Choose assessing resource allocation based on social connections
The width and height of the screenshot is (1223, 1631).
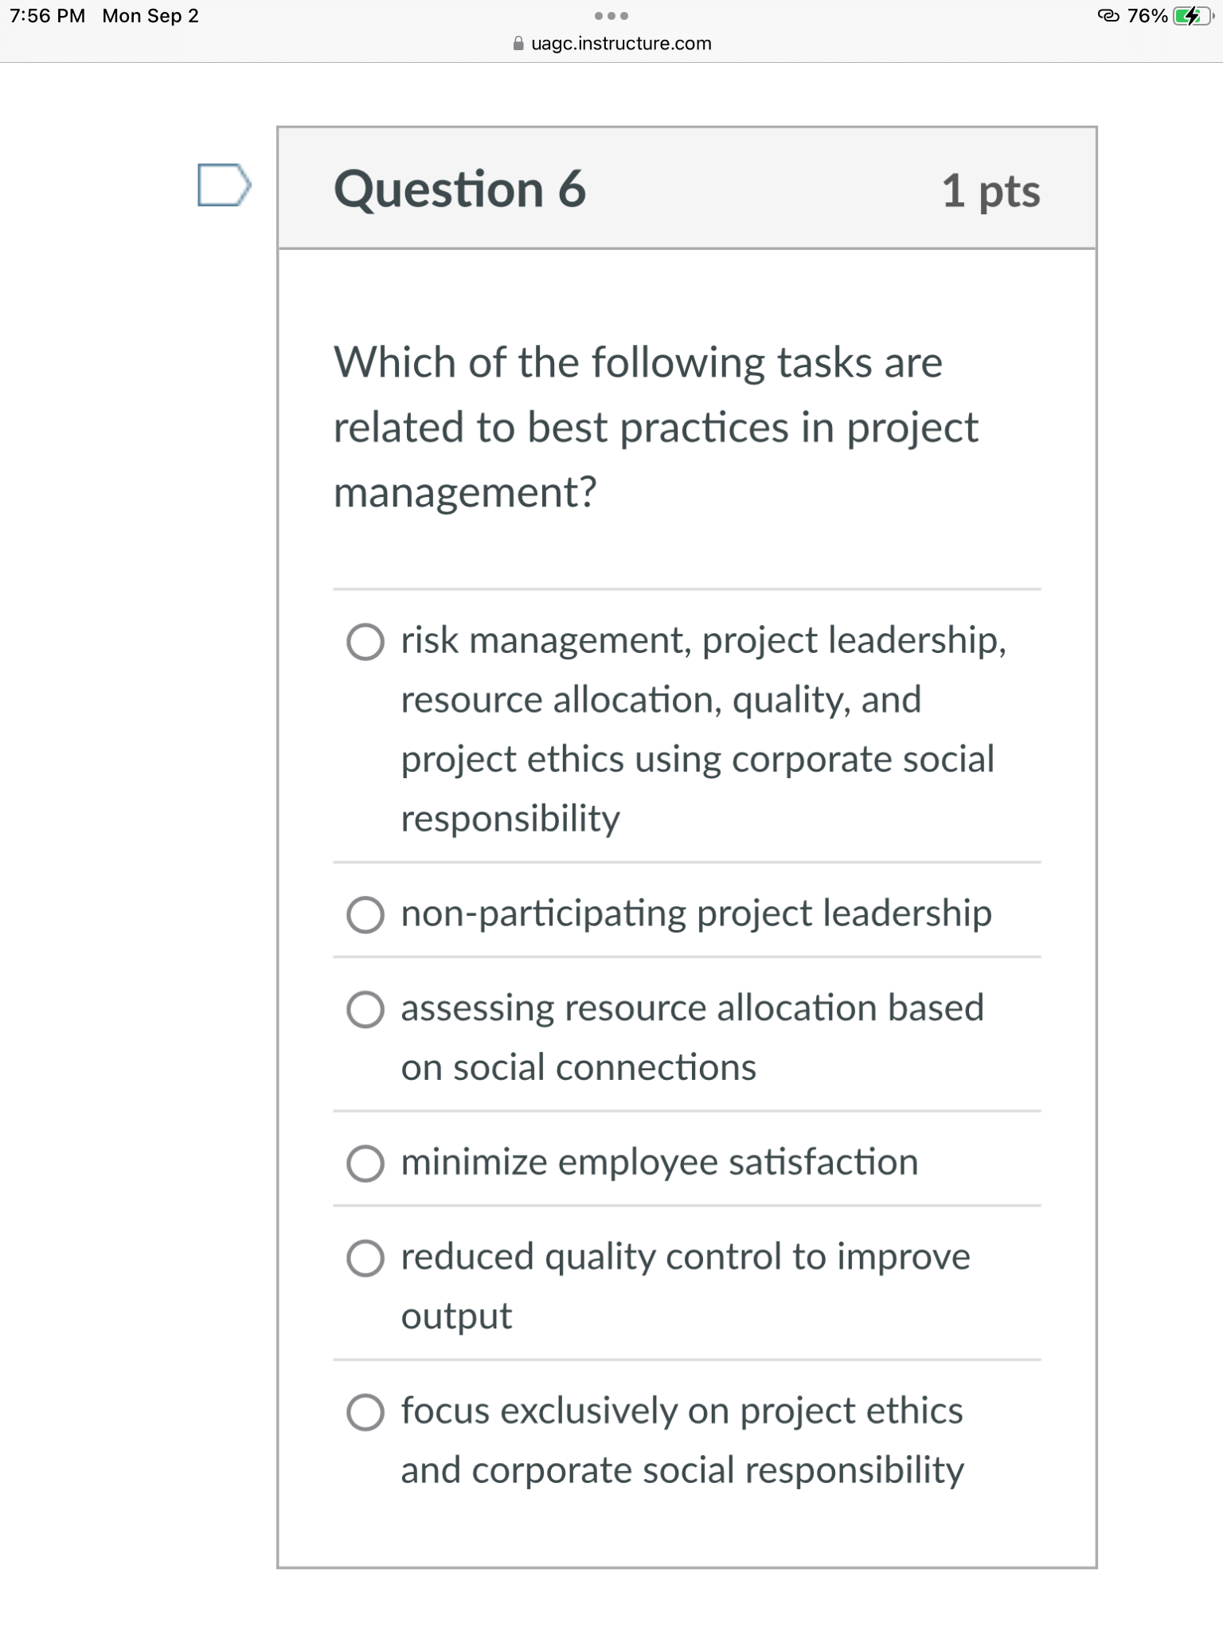point(365,1011)
